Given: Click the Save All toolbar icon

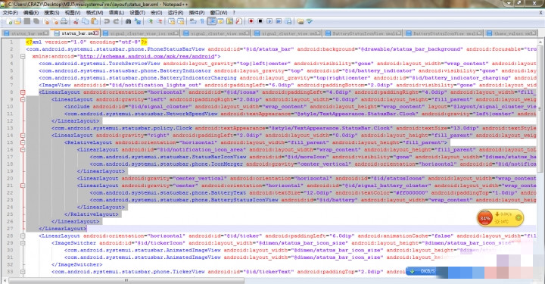Looking at the screenshot, I should (x=36, y=21).
